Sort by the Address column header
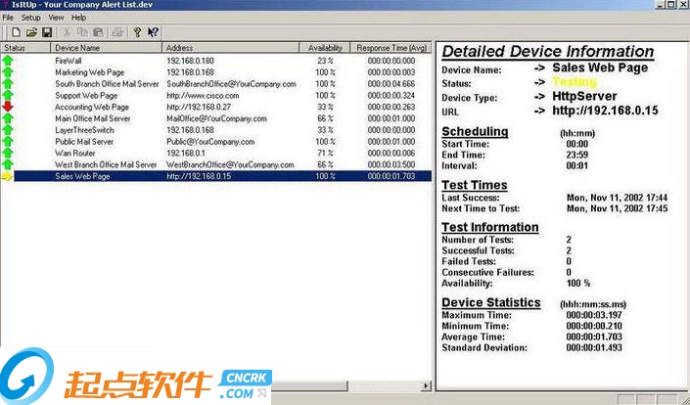This screenshot has width=690, height=405. 231,48
